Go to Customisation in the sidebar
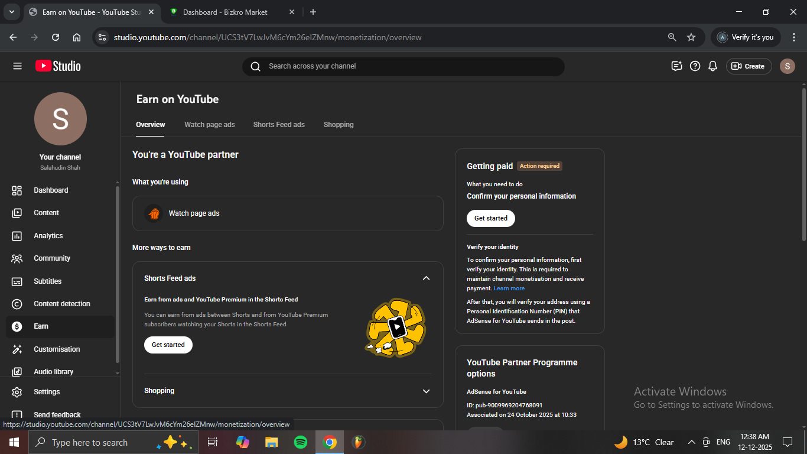807x454 pixels. [57, 349]
